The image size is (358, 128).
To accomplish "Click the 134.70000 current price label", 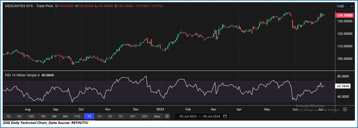I will [x=345, y=15].
